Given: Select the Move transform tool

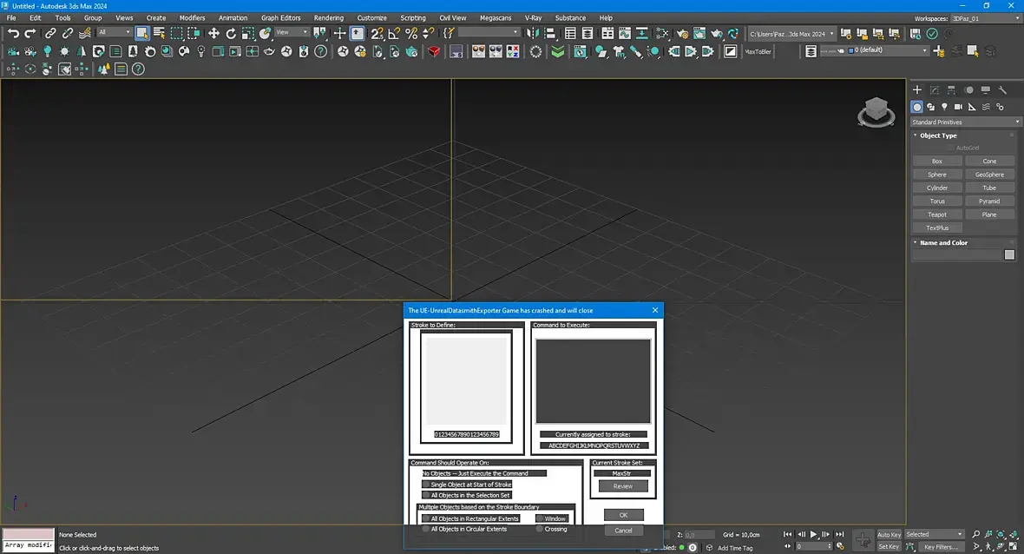Looking at the screenshot, I should coord(213,33).
